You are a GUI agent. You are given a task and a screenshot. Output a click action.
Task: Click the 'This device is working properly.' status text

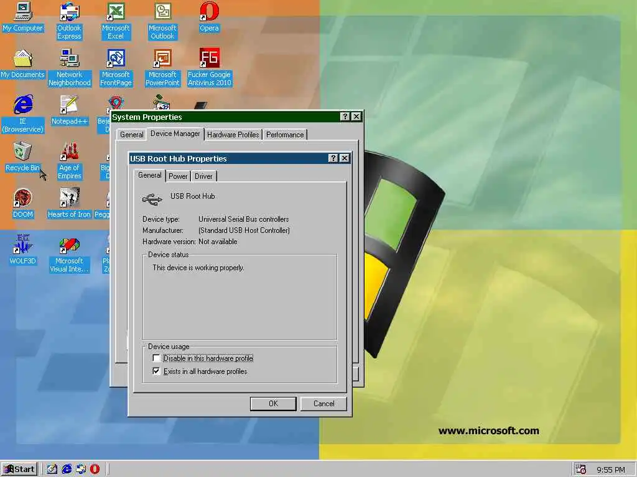(198, 268)
